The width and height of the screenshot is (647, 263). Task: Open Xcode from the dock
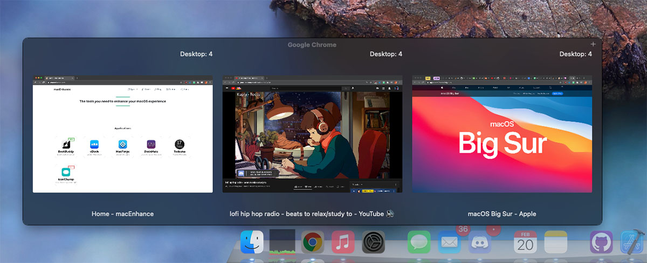pyautogui.click(x=631, y=242)
